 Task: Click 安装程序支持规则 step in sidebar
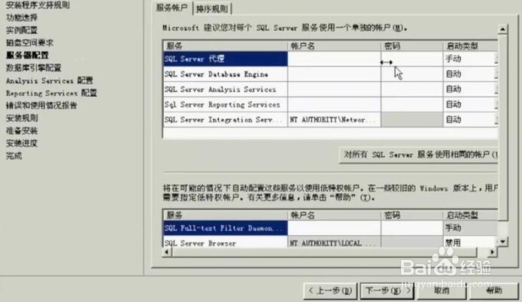point(38,5)
